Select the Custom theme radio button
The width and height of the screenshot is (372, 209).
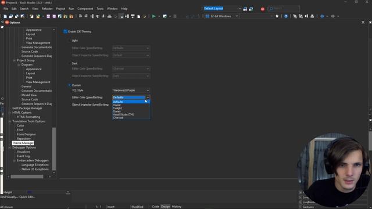[x=70, y=85]
